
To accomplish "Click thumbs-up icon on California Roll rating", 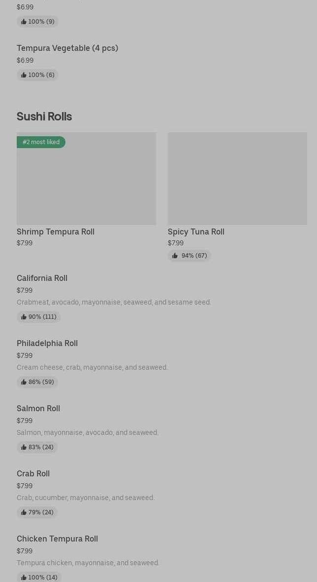I will point(24,317).
